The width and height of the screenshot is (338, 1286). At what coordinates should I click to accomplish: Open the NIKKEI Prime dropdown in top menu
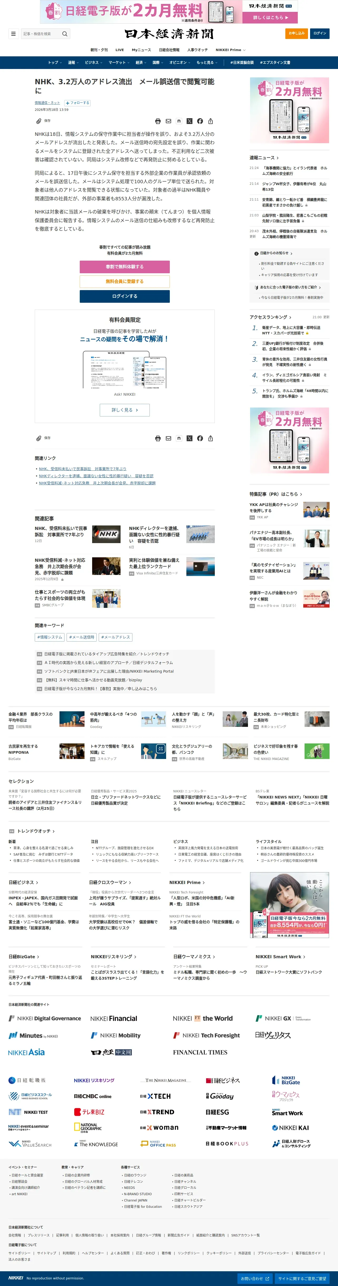click(x=231, y=50)
